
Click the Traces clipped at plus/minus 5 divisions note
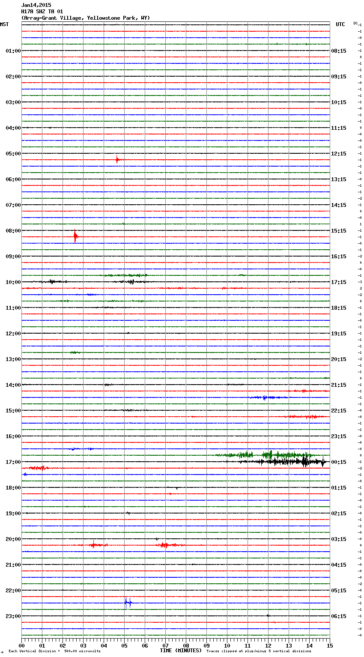click(x=259, y=651)
